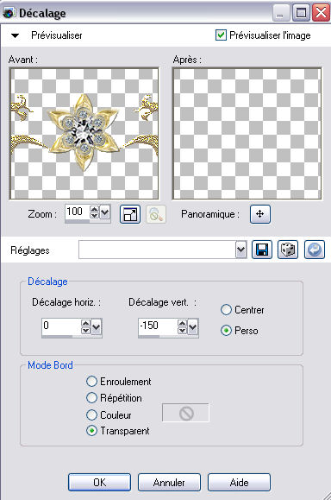The image size is (331, 500).
Task: Click the Décalage title bar application icon
Action: (x=9, y=13)
